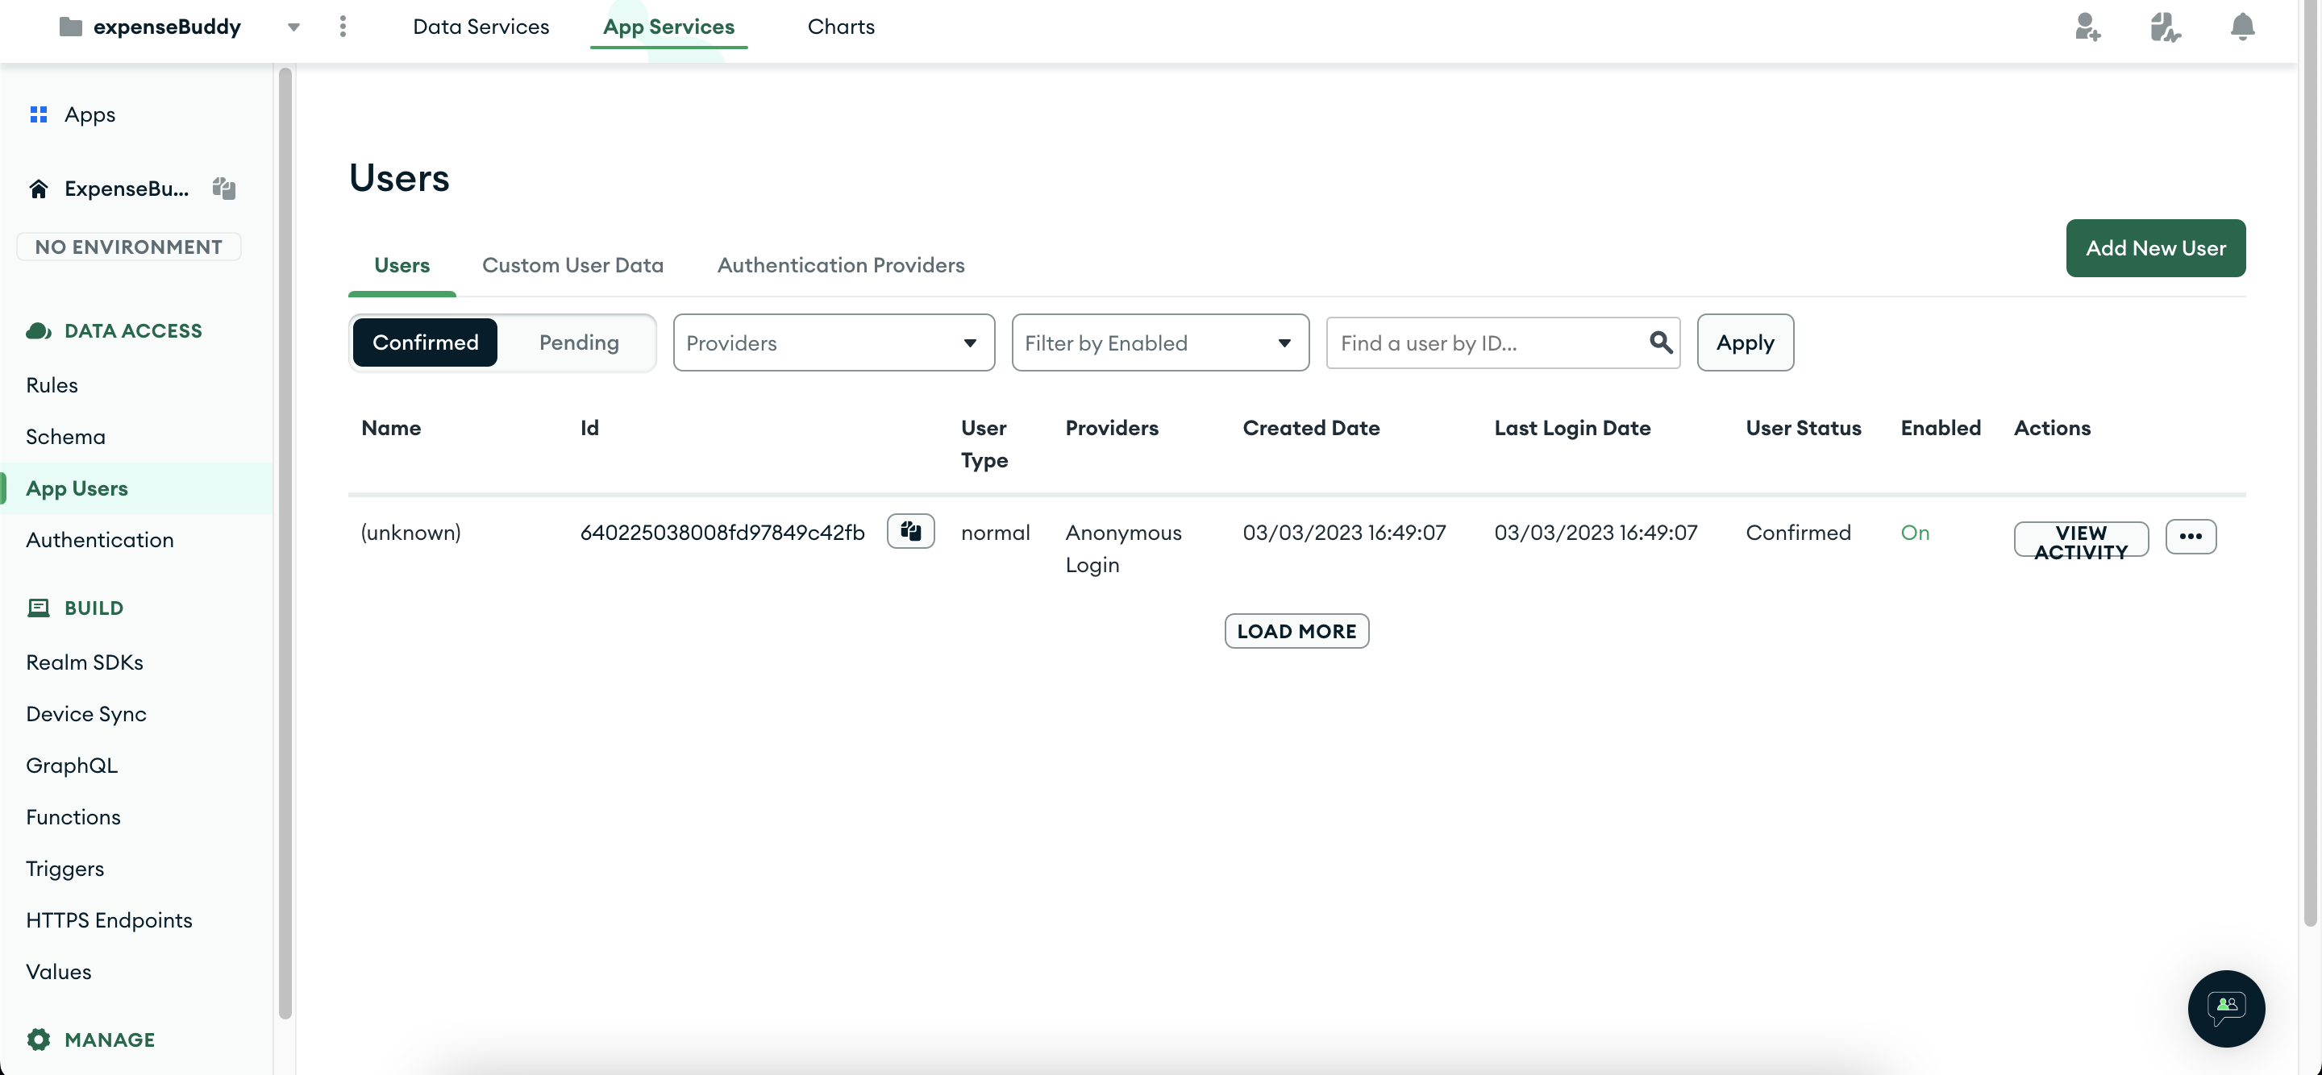Screen dimensions: 2322x1075
Task: Open the Providers dropdown
Action: (x=834, y=342)
